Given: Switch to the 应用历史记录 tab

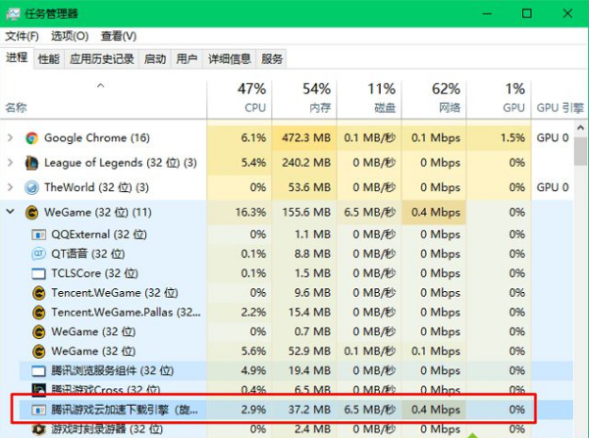Looking at the screenshot, I should [x=102, y=59].
